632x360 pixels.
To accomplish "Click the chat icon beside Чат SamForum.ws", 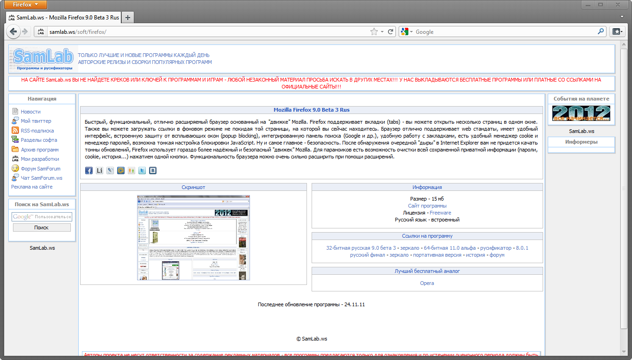I will click(x=15, y=178).
